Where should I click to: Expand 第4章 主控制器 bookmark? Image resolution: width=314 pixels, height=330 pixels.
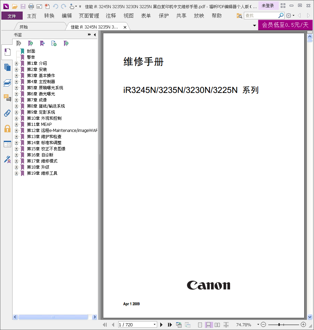pyautogui.click(x=16, y=81)
